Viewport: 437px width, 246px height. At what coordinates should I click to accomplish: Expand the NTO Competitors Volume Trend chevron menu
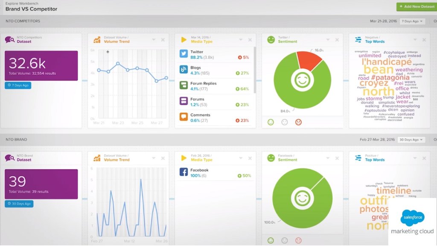[x=154, y=40]
